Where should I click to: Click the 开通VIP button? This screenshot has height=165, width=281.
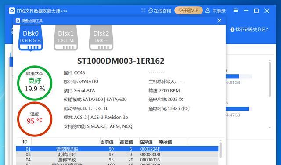(188, 11)
